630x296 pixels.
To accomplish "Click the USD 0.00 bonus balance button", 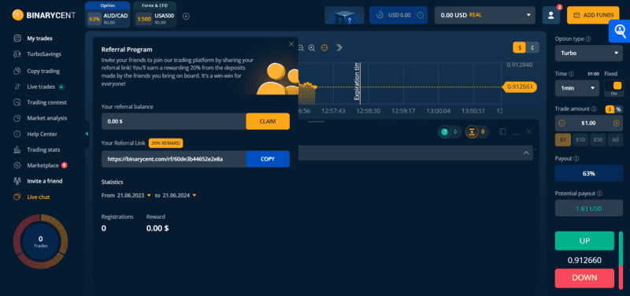I will coord(398,15).
